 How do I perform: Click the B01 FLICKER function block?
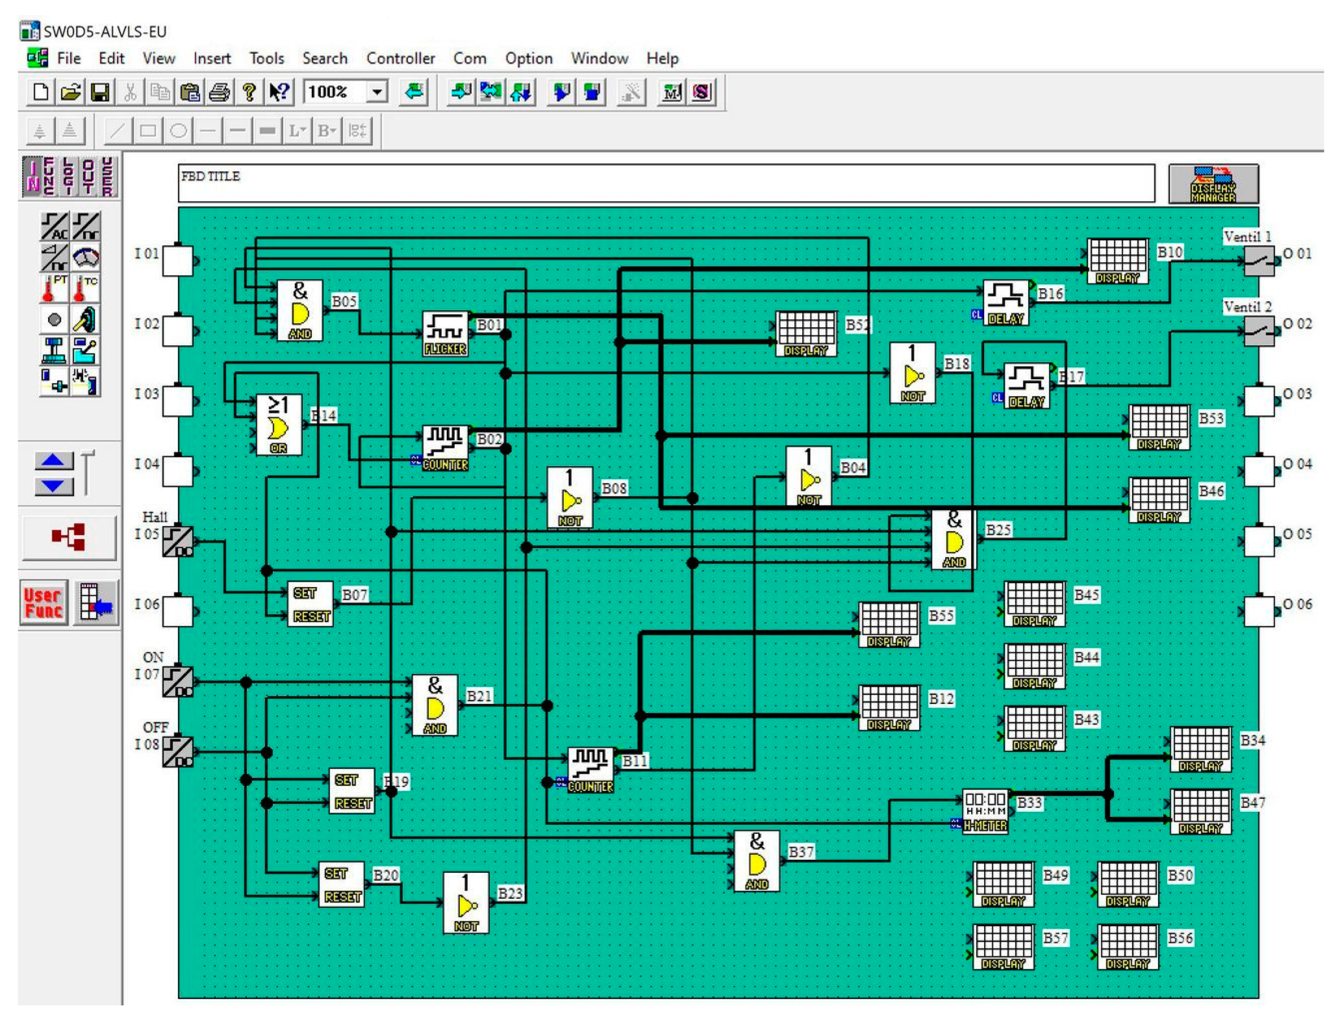click(x=444, y=334)
